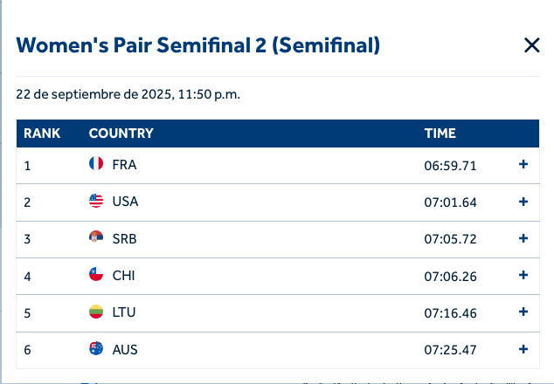
Task: Show details for SRB row
Action: [523, 238]
